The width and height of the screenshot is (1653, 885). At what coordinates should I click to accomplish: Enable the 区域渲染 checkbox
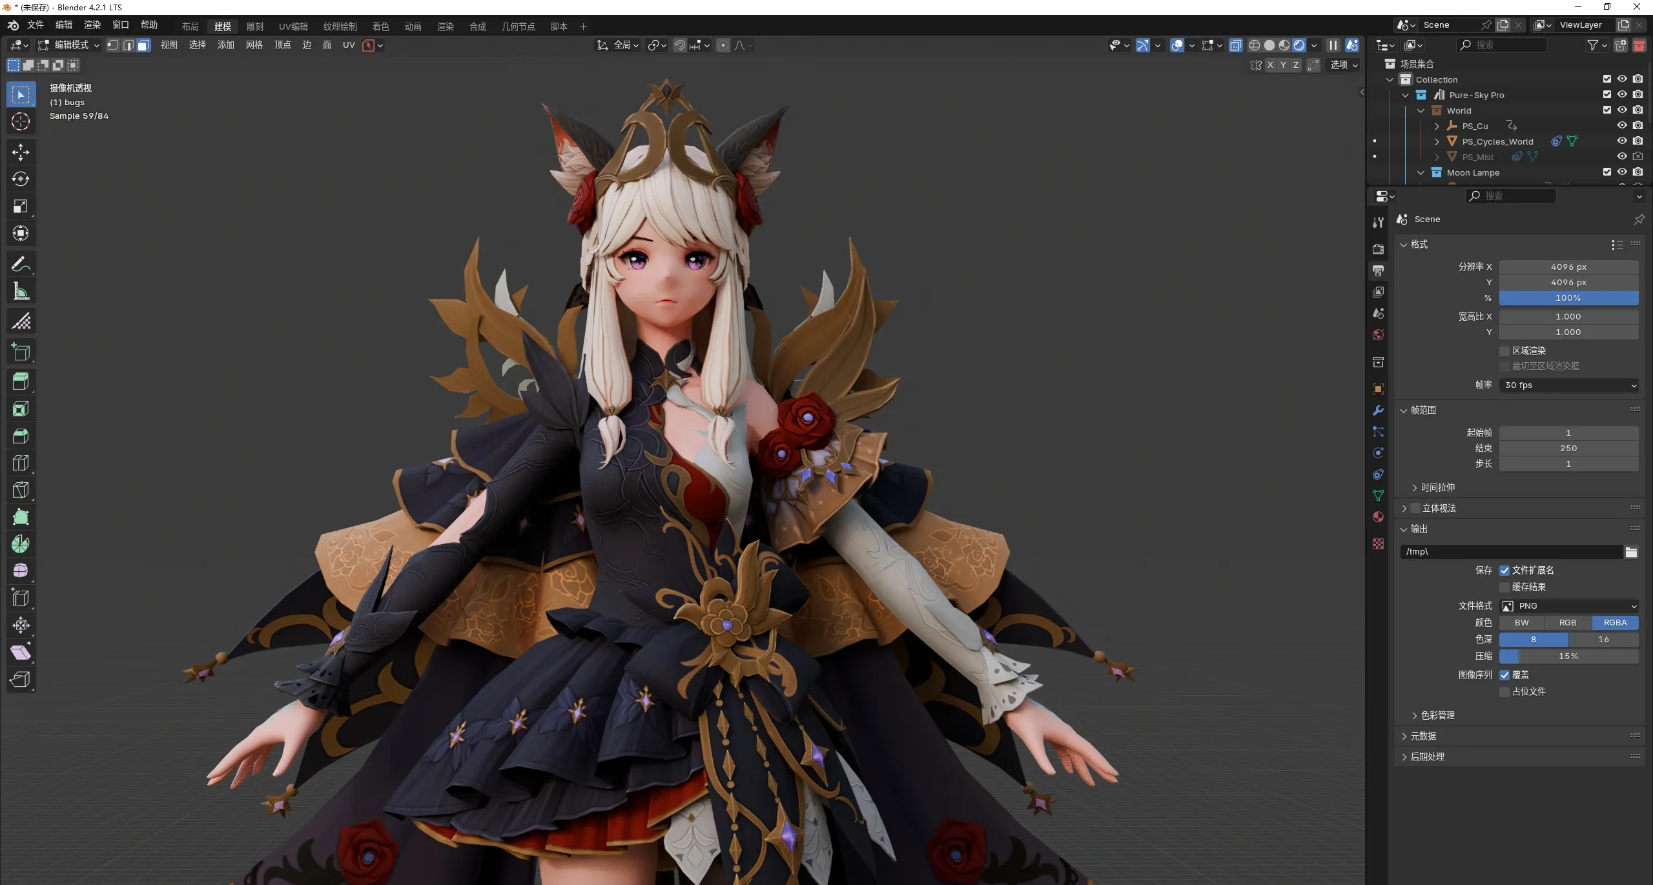point(1504,351)
